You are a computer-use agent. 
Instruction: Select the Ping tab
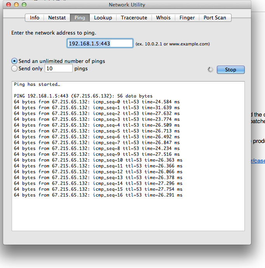pos(80,17)
